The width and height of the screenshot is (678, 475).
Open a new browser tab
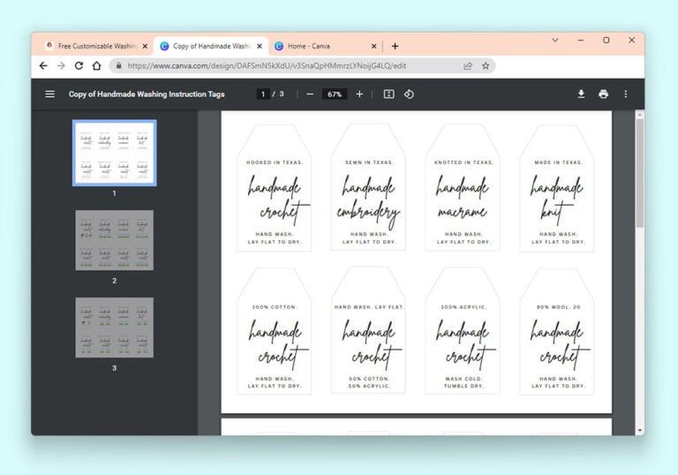[395, 46]
